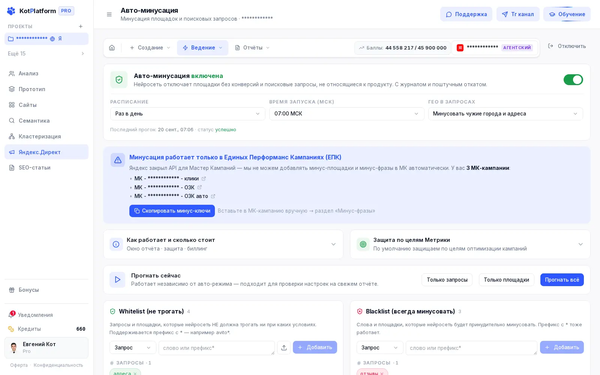The width and height of the screenshot is (600, 375).
Task: Open Сайты in the sidebar
Action: [46, 105]
